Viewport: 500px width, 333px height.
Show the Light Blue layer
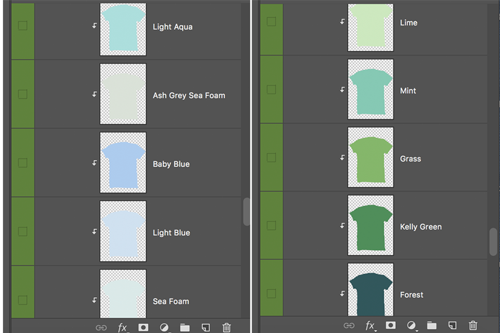(x=22, y=231)
